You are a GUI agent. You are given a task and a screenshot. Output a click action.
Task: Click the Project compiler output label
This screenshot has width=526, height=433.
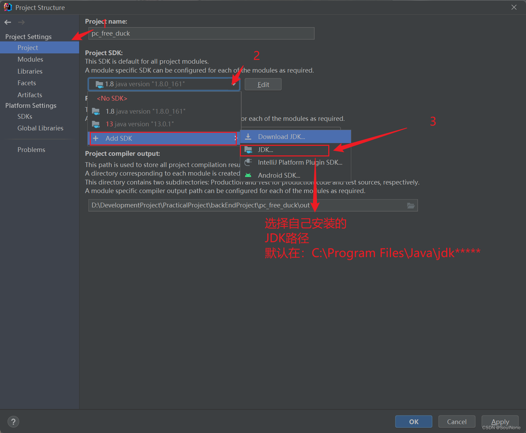(x=122, y=153)
